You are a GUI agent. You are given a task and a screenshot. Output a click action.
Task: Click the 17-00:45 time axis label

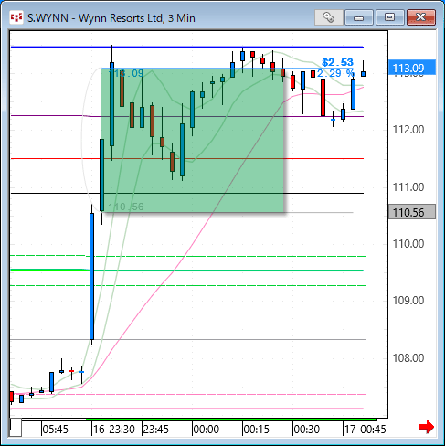366,430
